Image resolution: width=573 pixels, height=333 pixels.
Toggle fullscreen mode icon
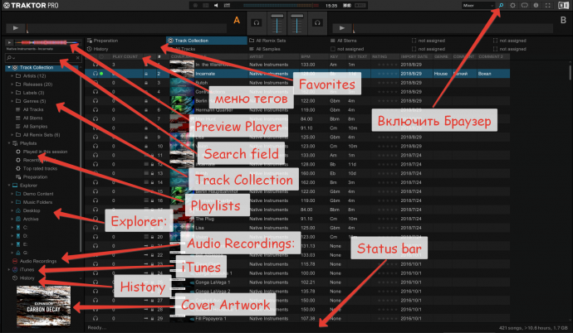pos(547,6)
